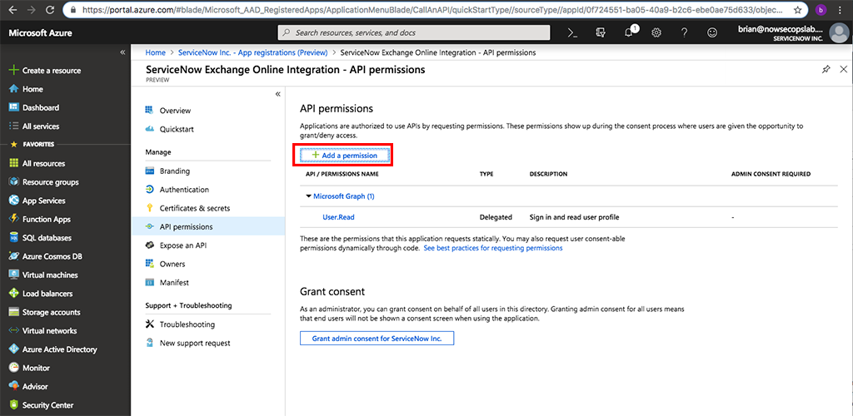Image resolution: width=853 pixels, height=416 pixels.
Task: Bookmark the page with the star
Action: pos(797,10)
